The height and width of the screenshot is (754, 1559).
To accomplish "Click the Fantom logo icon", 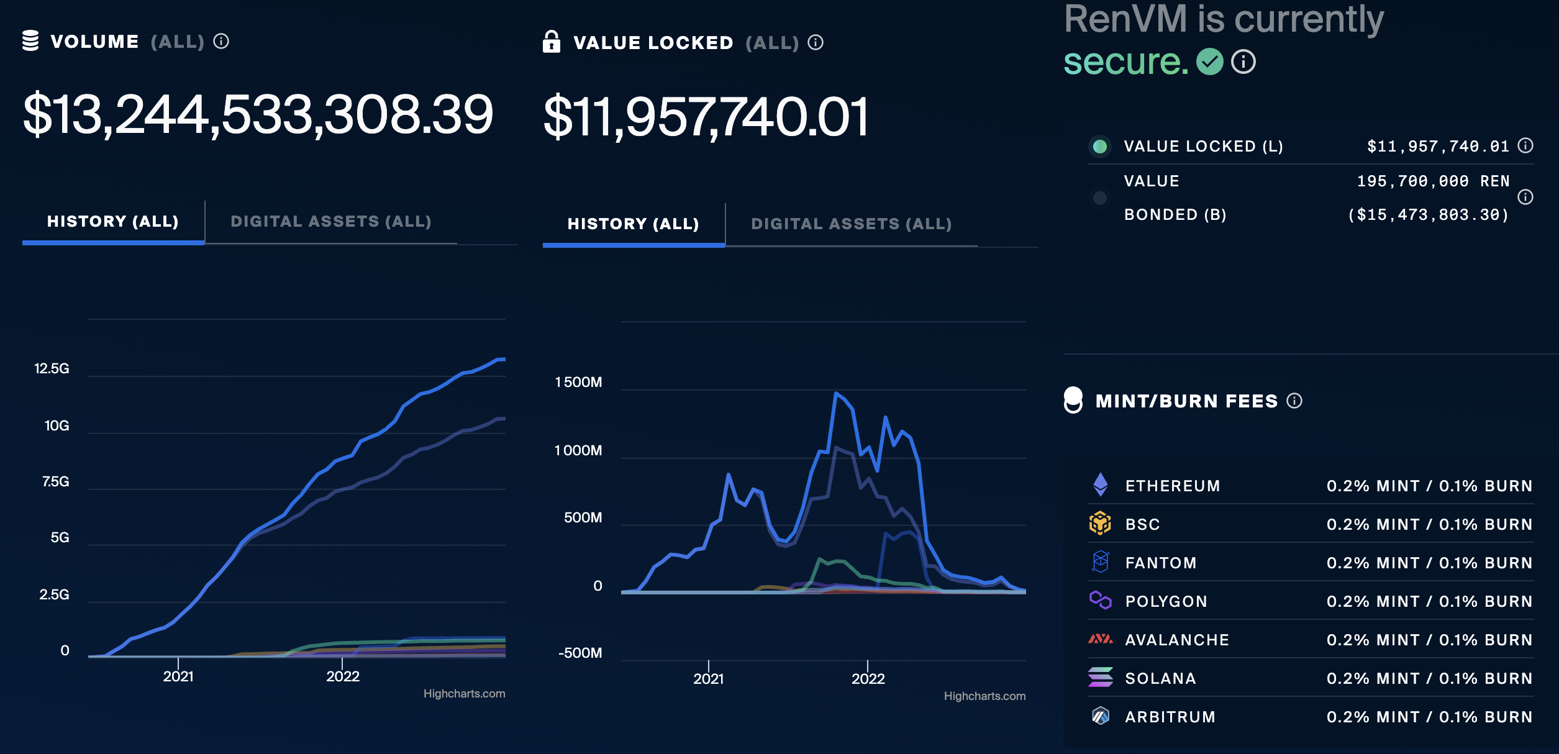I will (x=1101, y=562).
